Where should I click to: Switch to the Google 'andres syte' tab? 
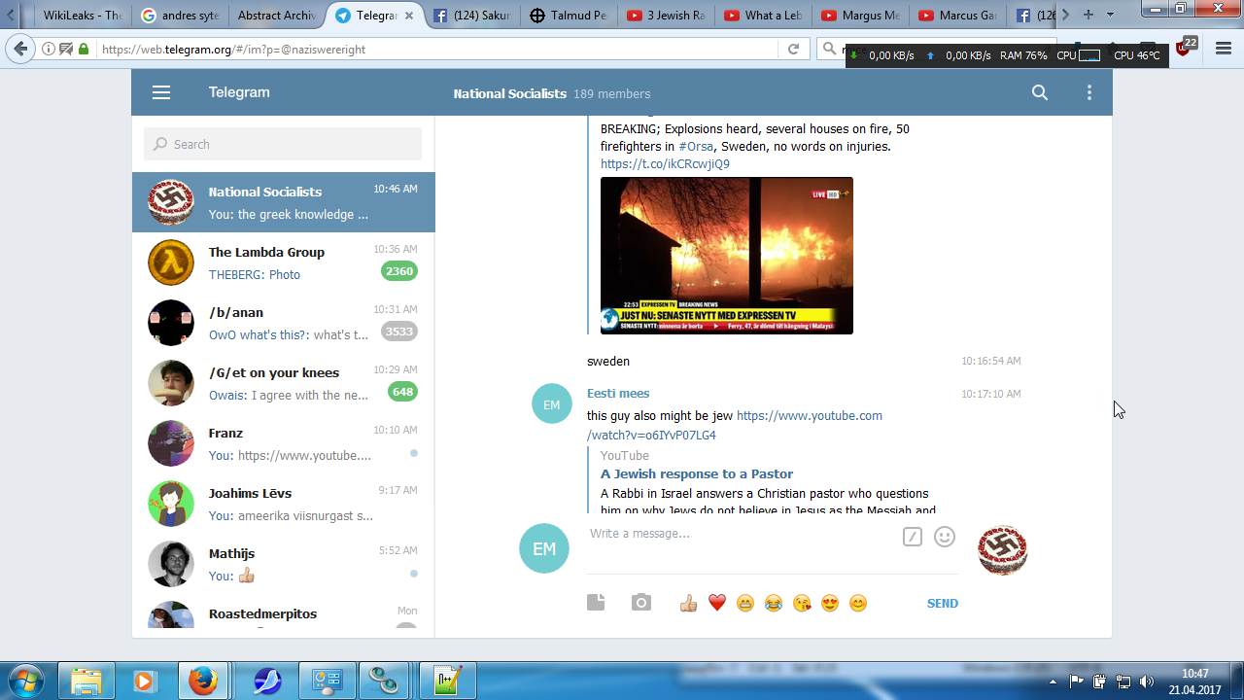pos(178,15)
